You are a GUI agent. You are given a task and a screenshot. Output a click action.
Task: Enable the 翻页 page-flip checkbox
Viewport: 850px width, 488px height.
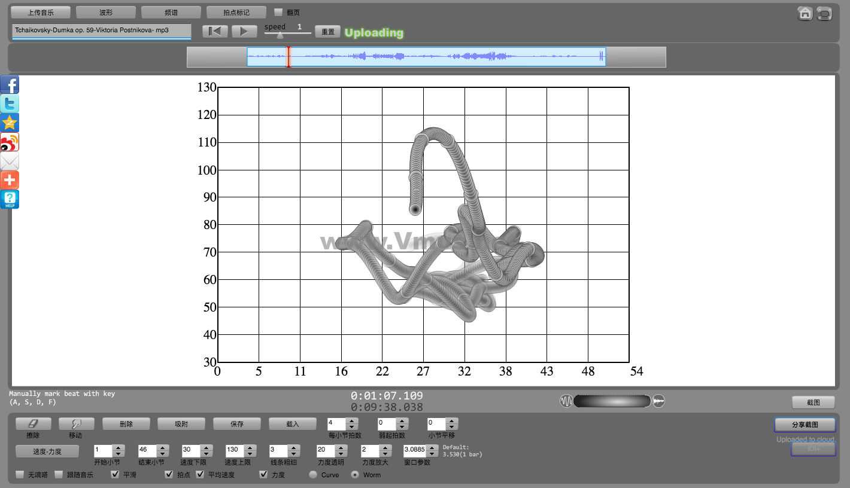click(x=278, y=12)
